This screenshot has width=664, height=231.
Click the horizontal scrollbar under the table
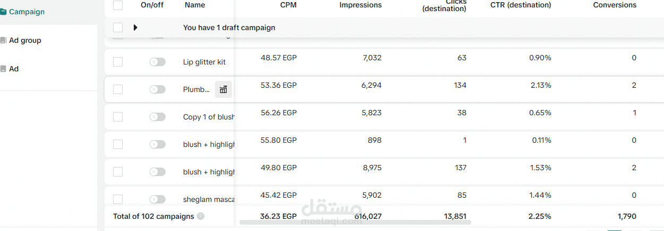[355, 223]
